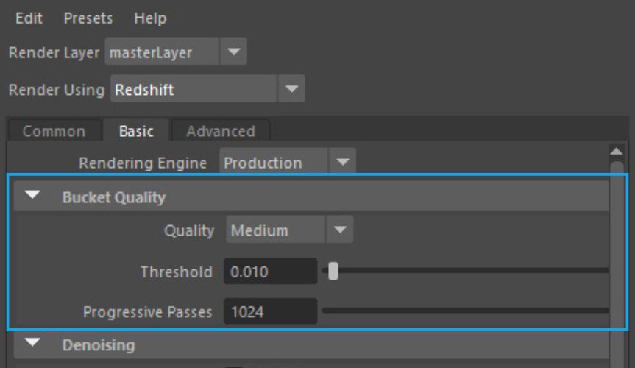Switch to the Common tab
This screenshot has width=635, height=368.
(54, 131)
